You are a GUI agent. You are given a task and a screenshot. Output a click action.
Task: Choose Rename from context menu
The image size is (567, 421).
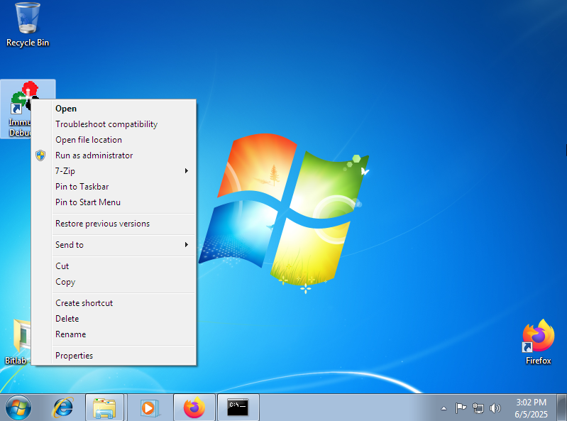(x=114, y=334)
